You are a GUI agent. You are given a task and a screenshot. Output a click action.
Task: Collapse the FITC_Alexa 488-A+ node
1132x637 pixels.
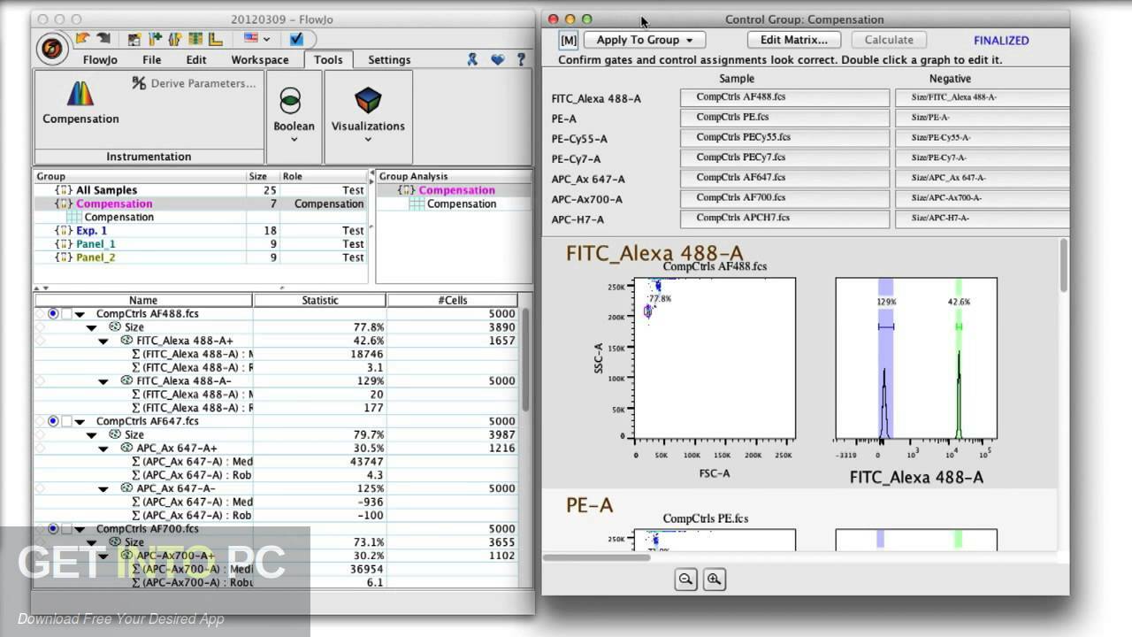pyautogui.click(x=103, y=341)
